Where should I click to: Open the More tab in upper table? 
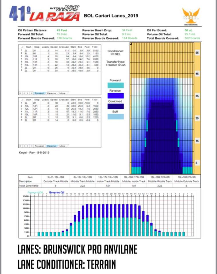[62, 93]
